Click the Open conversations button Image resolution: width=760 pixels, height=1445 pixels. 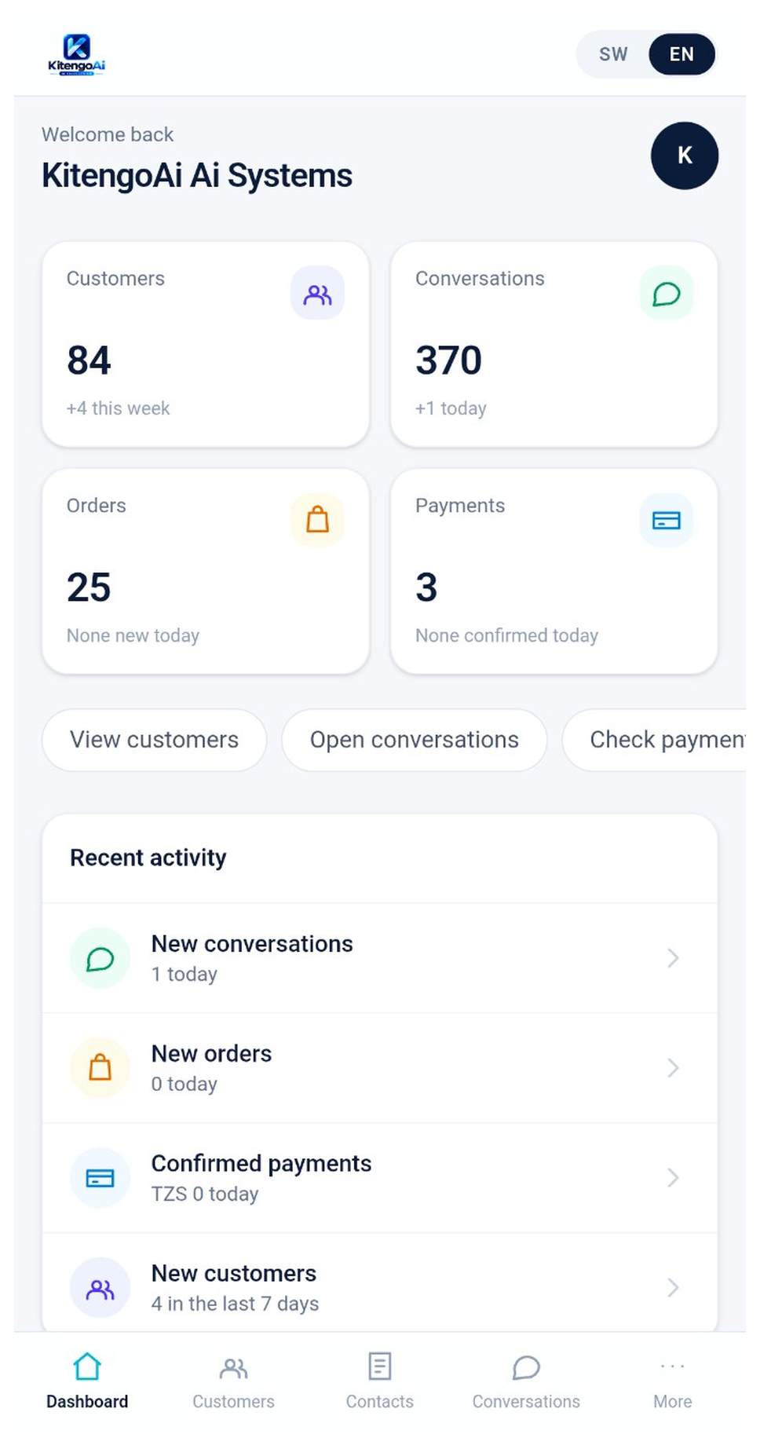(x=415, y=740)
